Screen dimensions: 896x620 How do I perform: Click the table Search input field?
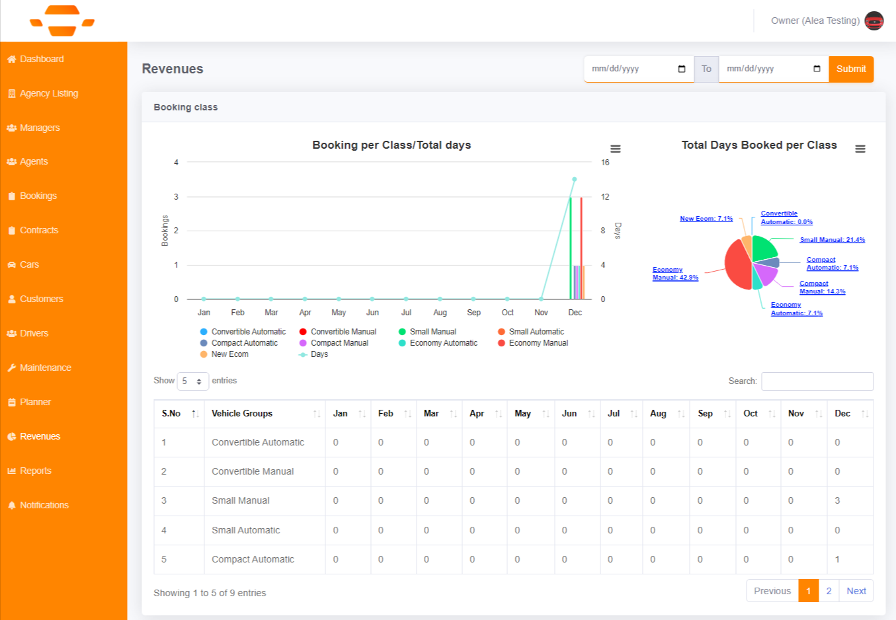pyautogui.click(x=817, y=381)
